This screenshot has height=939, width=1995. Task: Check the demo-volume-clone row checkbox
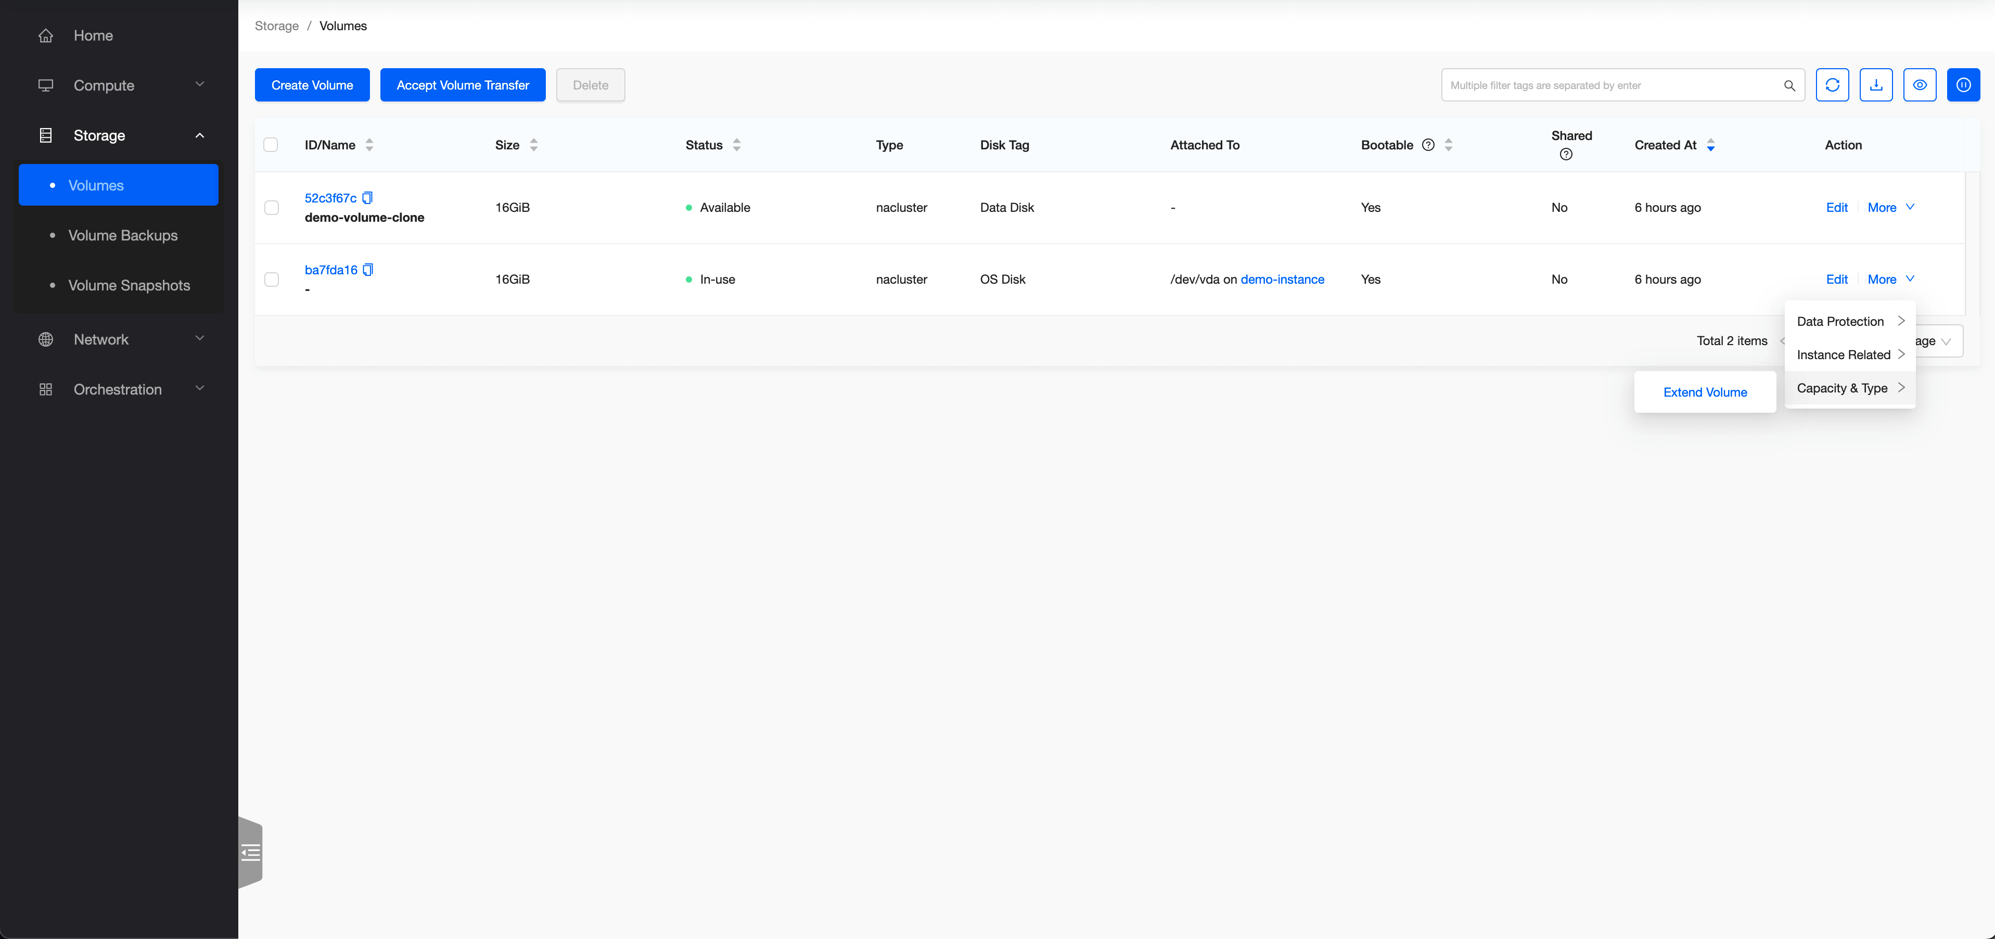(x=272, y=208)
